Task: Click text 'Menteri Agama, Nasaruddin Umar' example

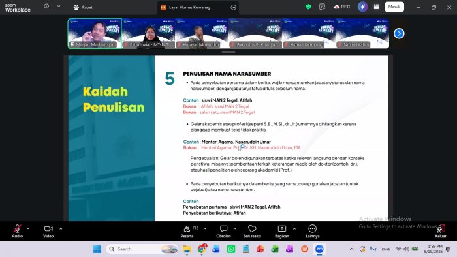Action: tap(236, 142)
